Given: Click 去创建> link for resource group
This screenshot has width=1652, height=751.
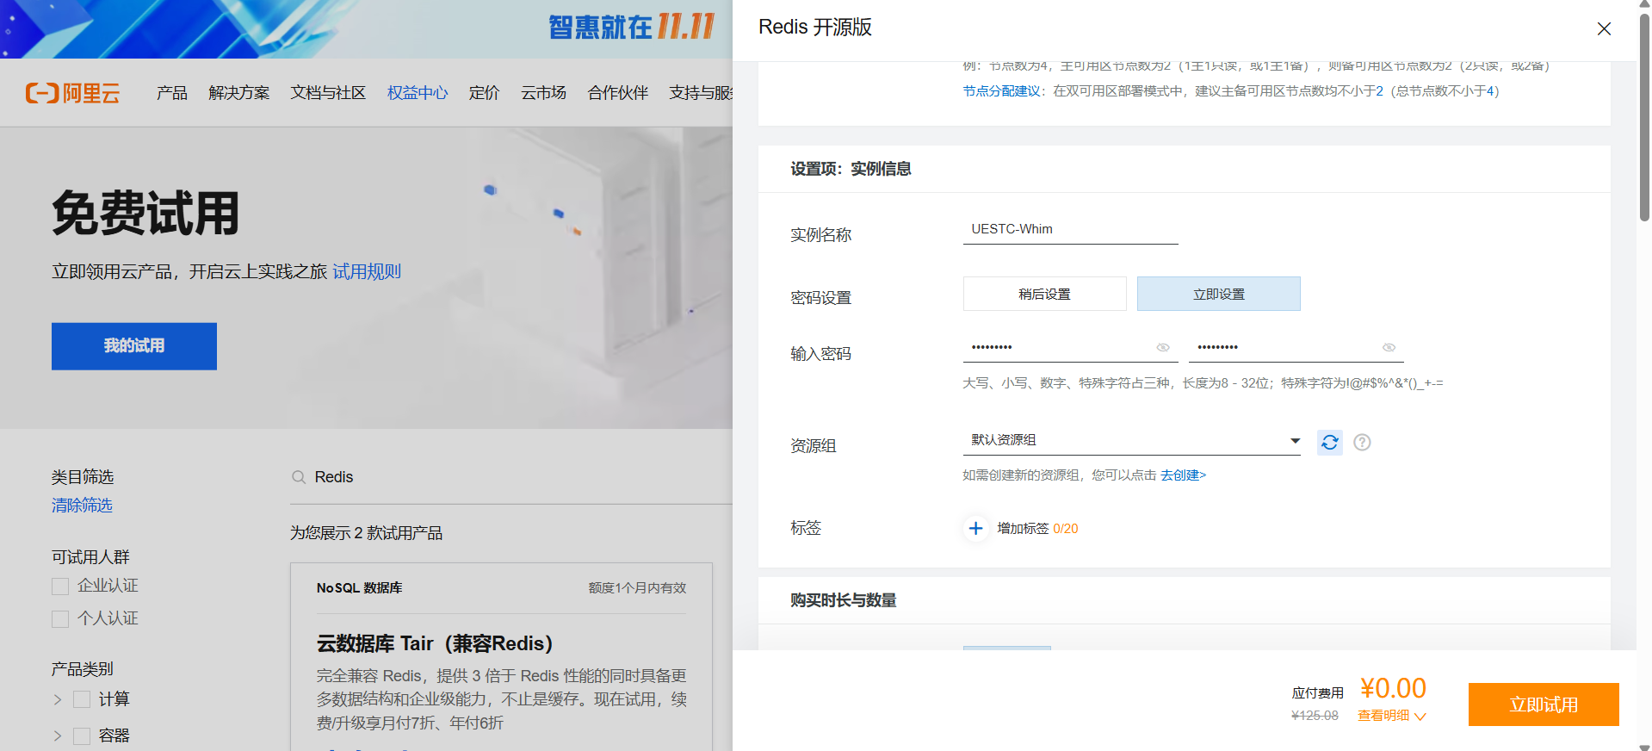Looking at the screenshot, I should [x=1183, y=475].
